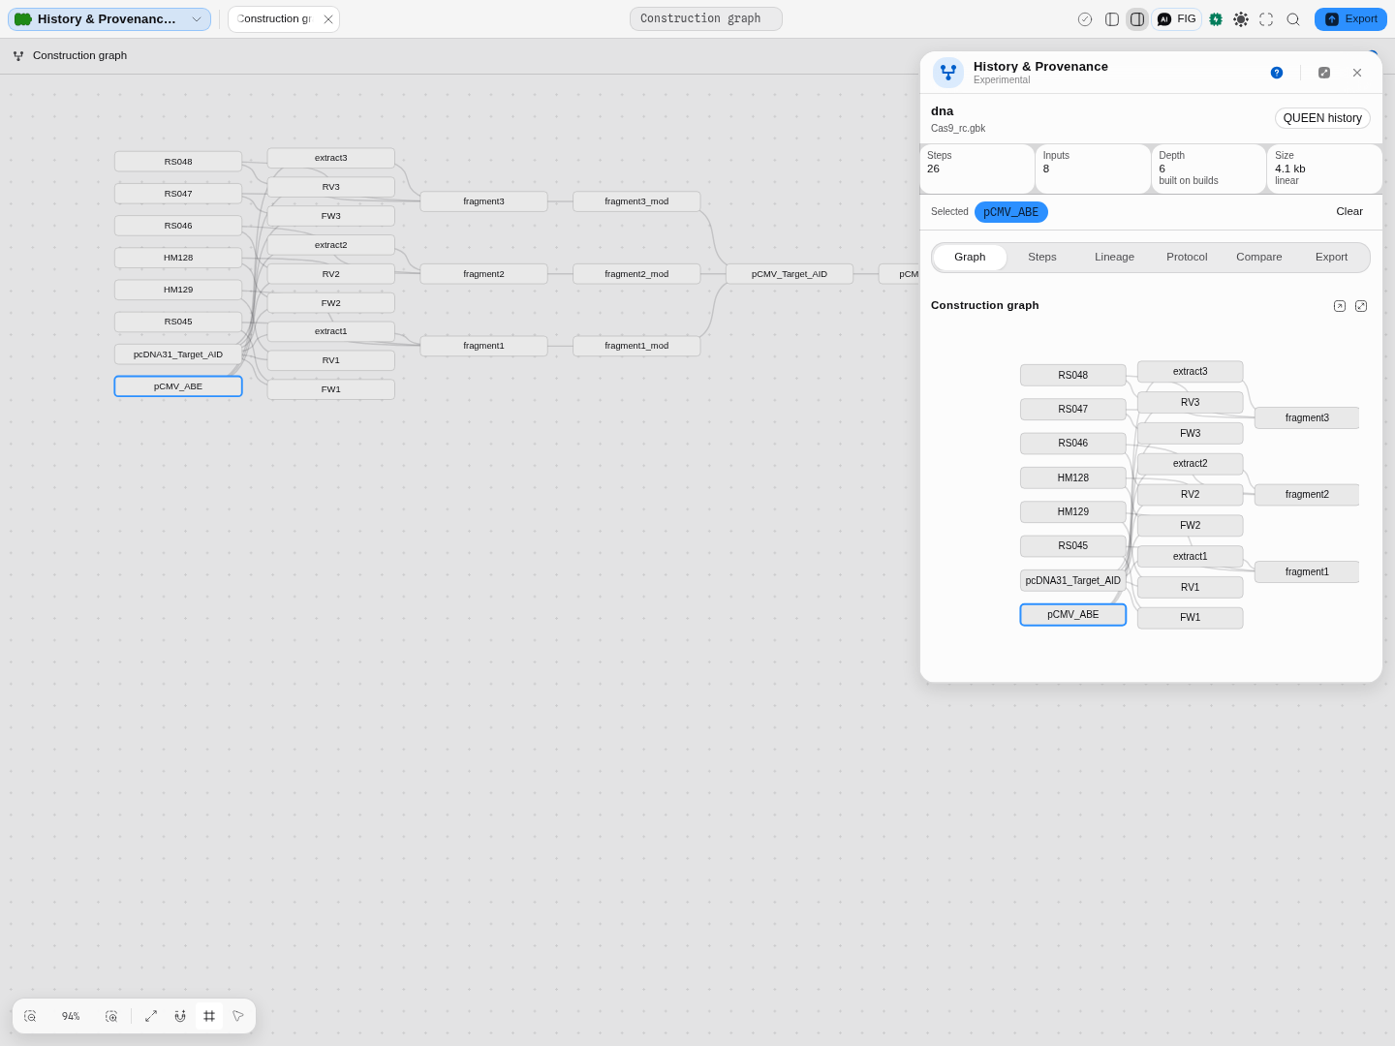Viewport: 1395px width, 1046px height.
Task: Select the pointer cursor tool
Action: [238, 1016]
